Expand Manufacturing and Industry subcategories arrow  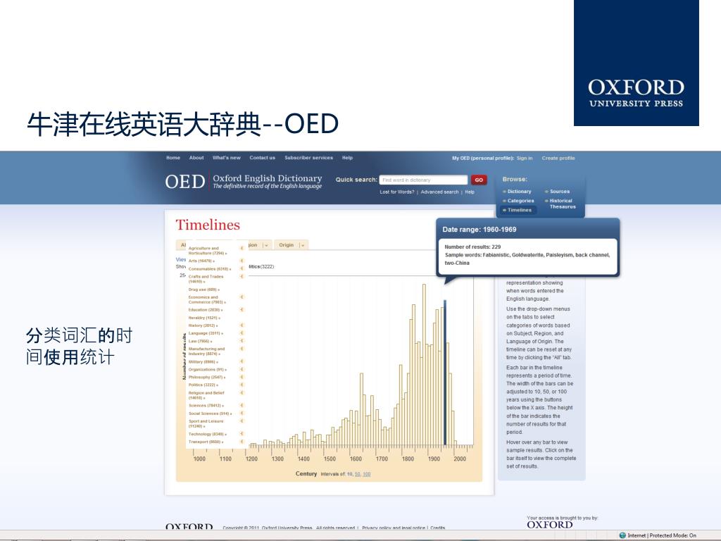tap(242, 349)
